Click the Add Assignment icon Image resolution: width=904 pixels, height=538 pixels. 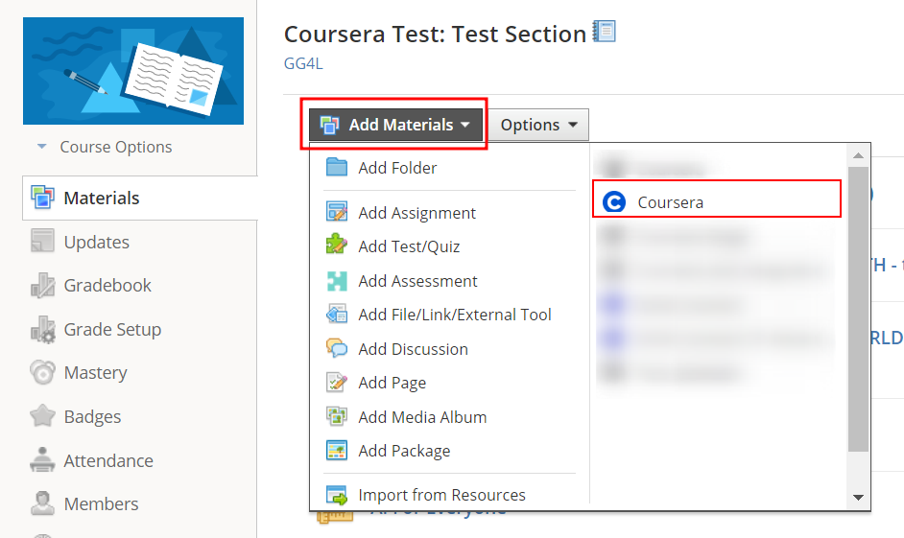[x=337, y=213]
